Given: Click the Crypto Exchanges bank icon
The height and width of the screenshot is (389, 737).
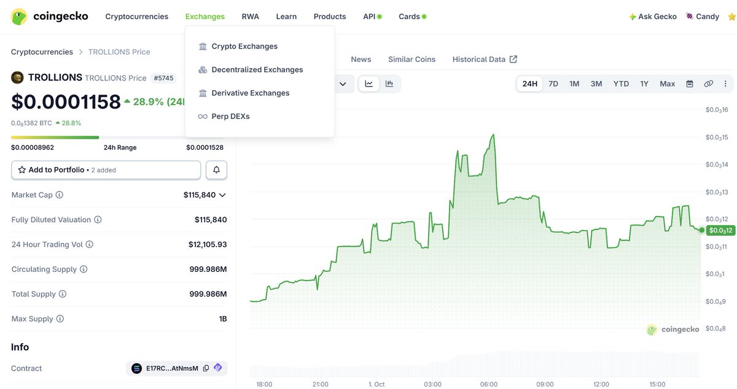Looking at the screenshot, I should (x=203, y=46).
